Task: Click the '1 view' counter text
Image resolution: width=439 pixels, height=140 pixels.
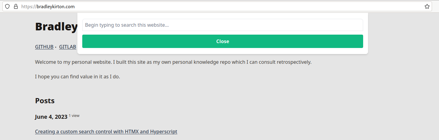Action: (x=74, y=116)
